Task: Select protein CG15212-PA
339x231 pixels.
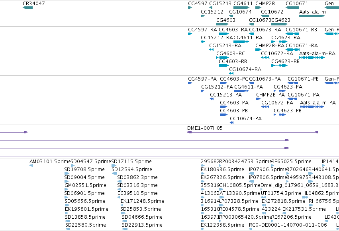Action: [x=203, y=91]
